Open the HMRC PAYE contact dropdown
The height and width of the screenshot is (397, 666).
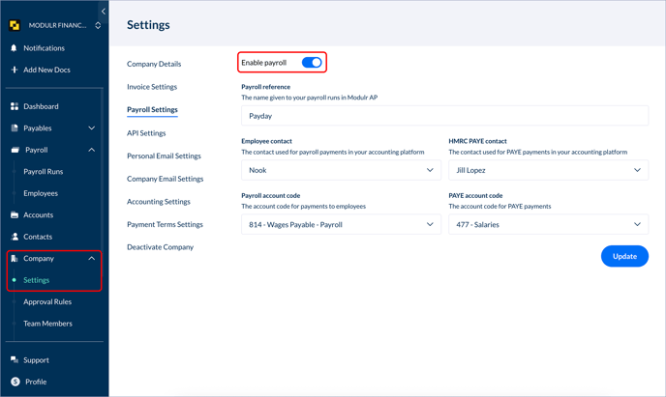pyautogui.click(x=548, y=170)
